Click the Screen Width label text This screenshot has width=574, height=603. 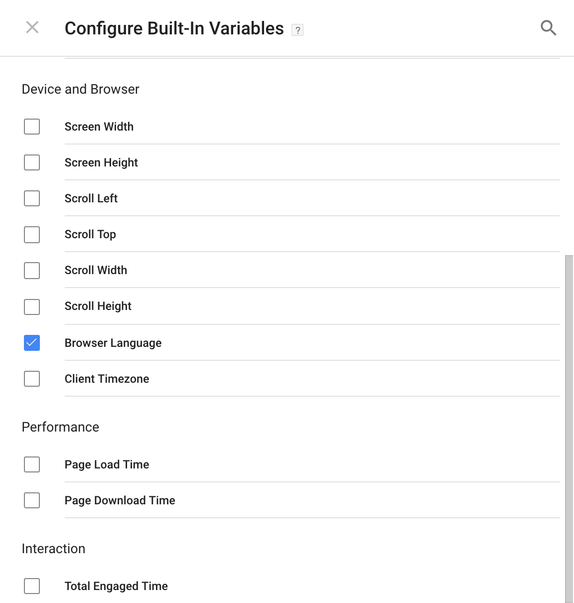[x=99, y=127]
